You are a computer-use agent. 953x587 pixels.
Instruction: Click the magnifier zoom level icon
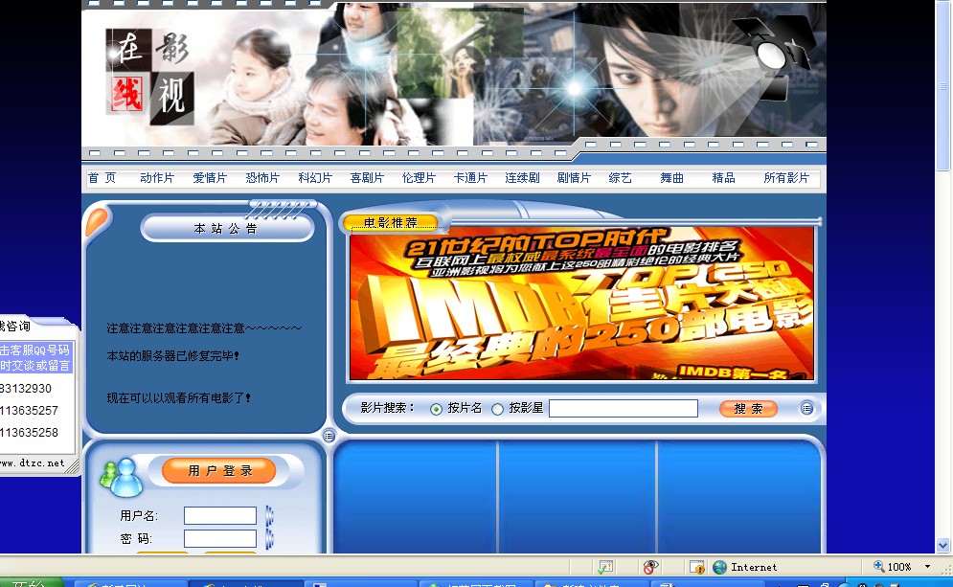[879, 566]
